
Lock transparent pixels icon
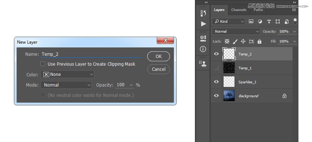[227, 41]
